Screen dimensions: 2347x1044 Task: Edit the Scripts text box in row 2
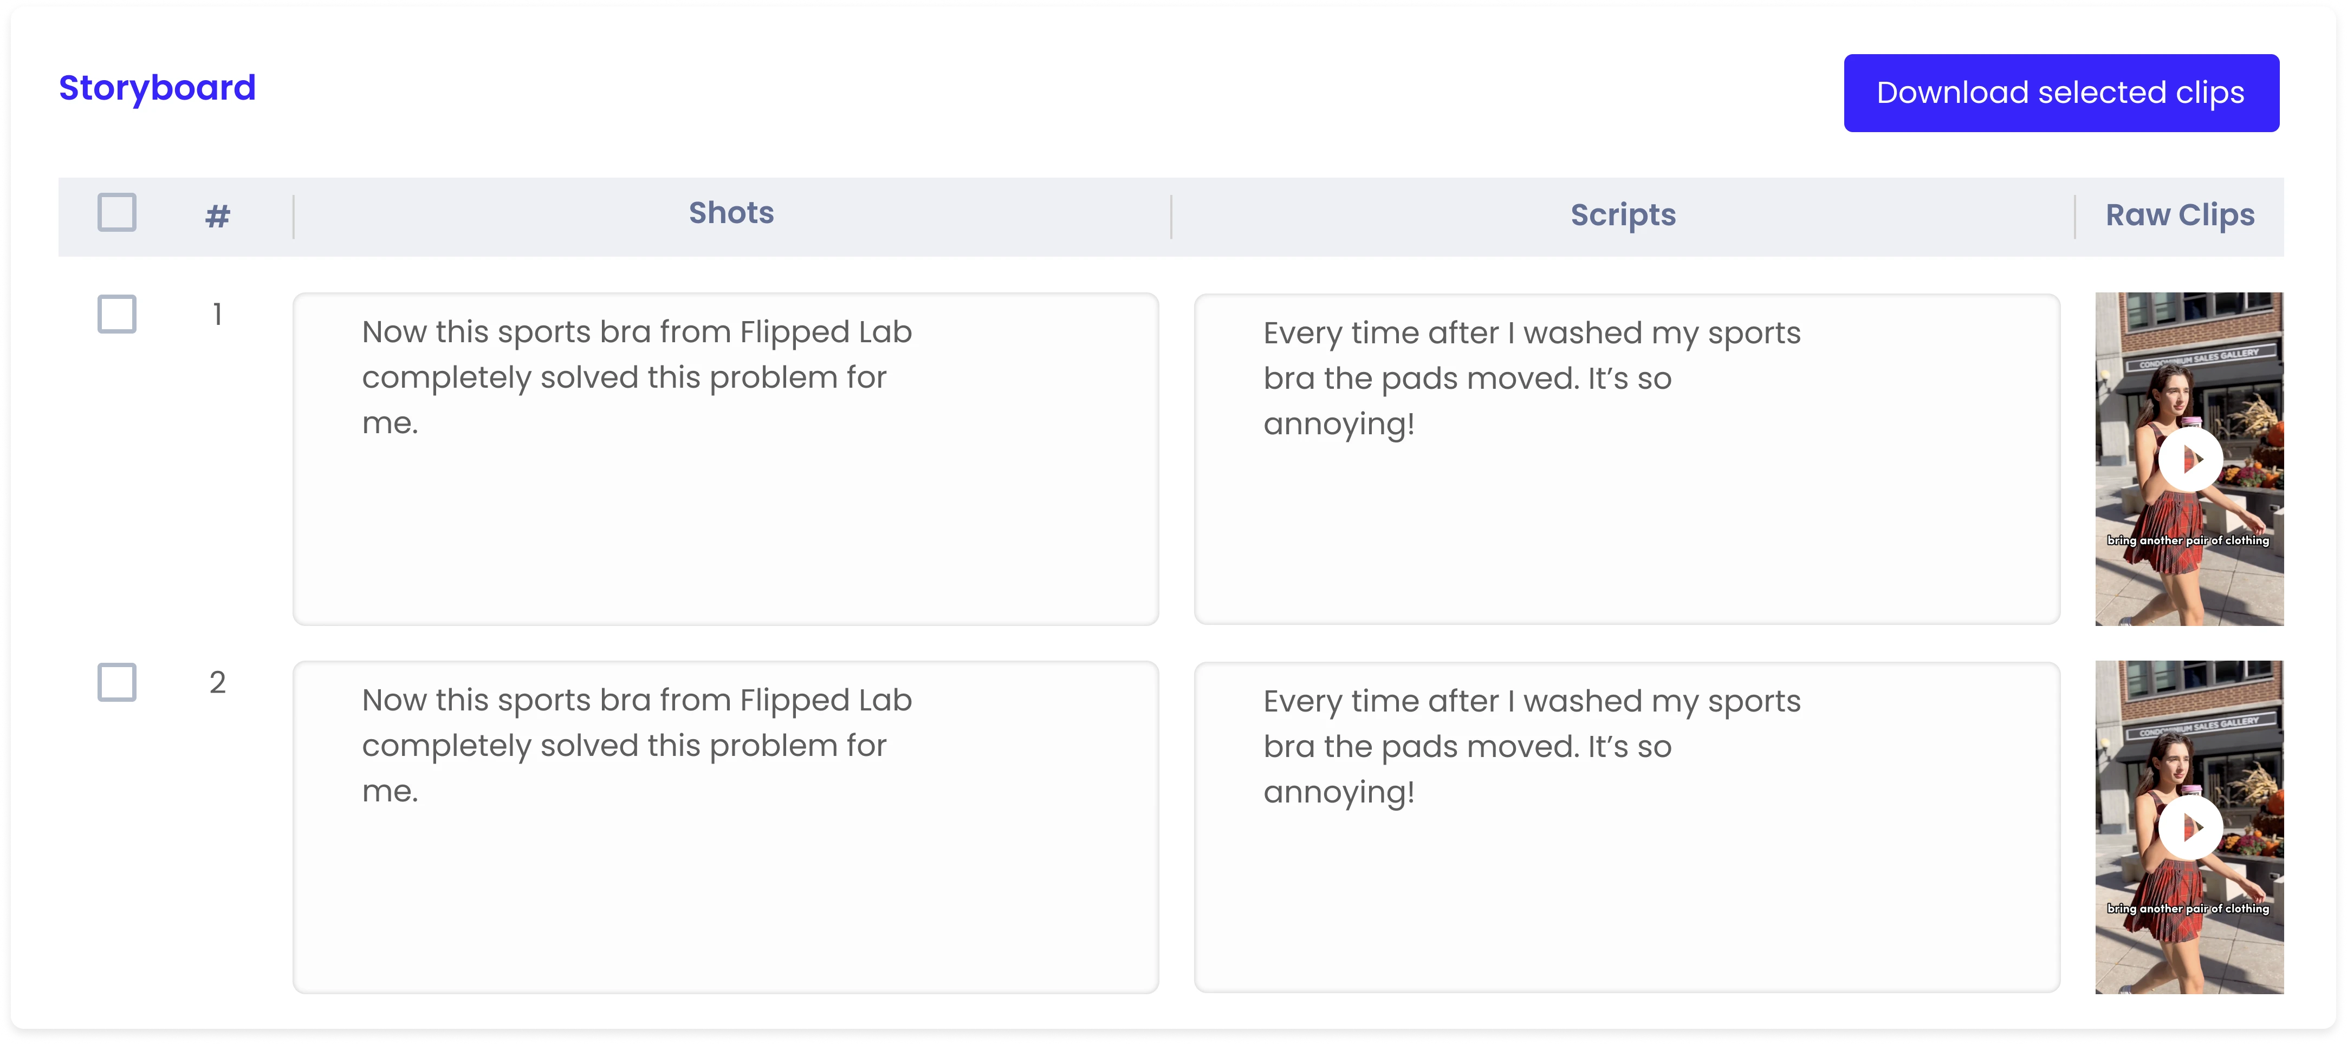pos(1626,826)
